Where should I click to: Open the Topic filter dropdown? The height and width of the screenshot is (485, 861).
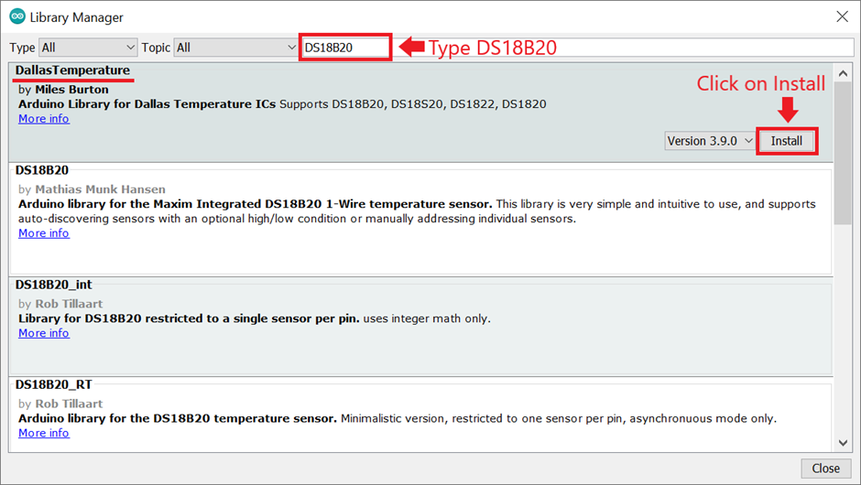click(x=235, y=48)
